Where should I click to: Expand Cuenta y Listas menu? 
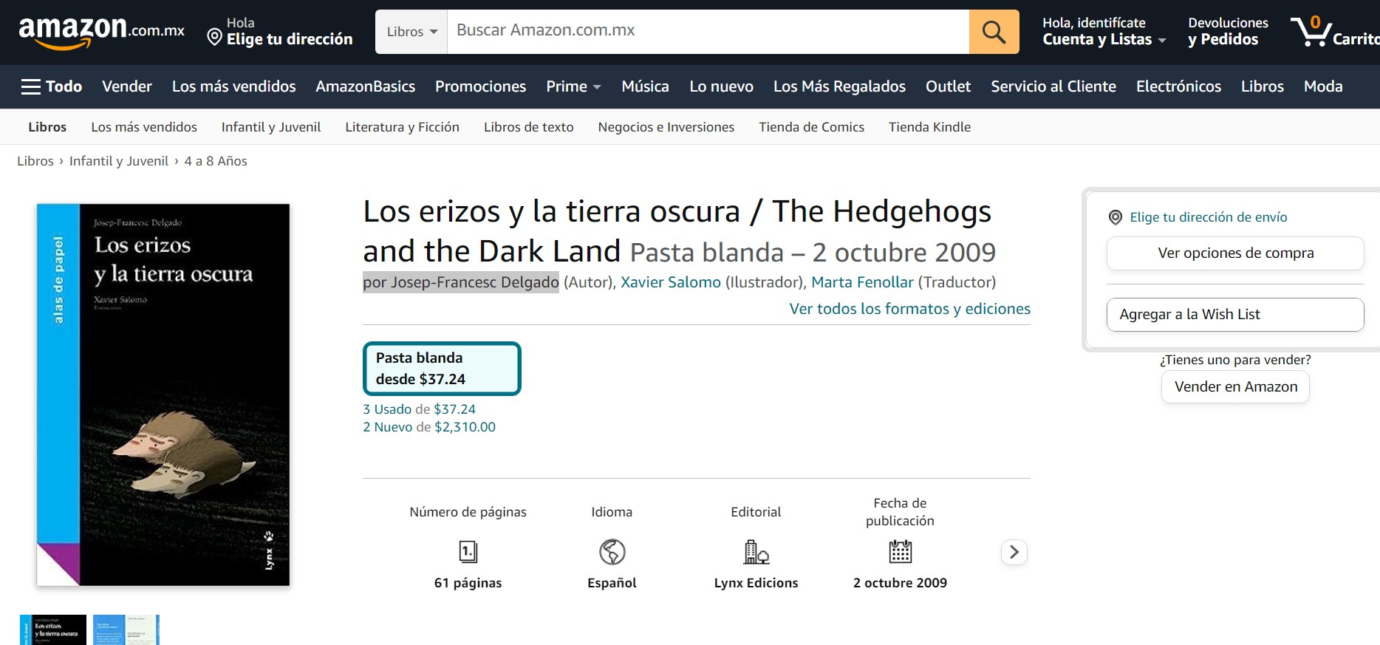(x=1104, y=31)
